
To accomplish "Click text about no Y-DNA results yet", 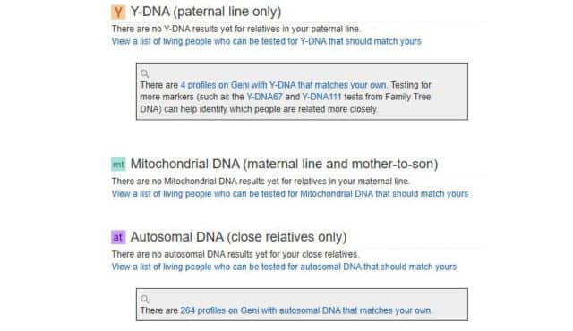I will (x=236, y=29).
